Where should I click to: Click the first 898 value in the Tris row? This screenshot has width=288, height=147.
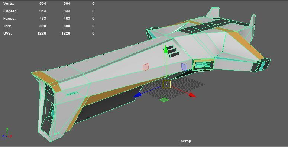43,26
